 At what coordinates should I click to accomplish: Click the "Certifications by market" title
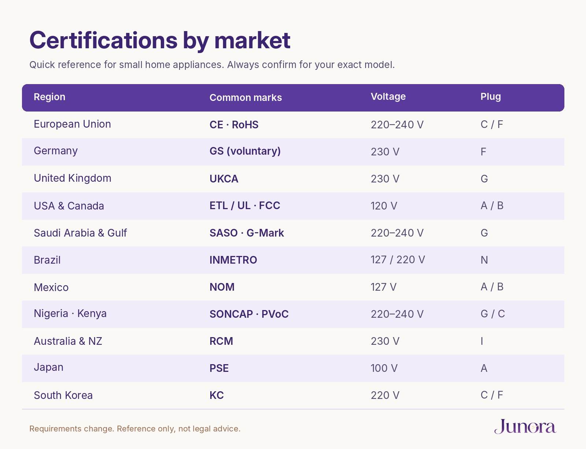[160, 40]
